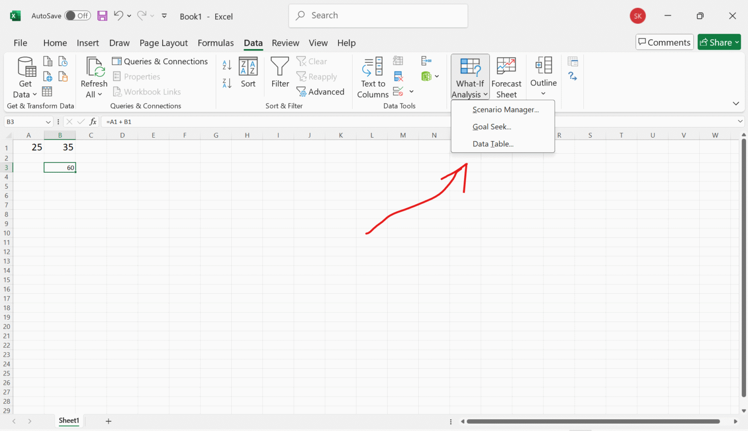Collapse the ribbon using the chevron
748x431 pixels.
pos(736,103)
